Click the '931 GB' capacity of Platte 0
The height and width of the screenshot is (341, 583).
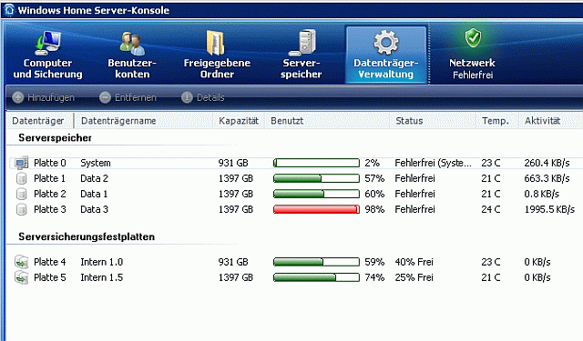tap(233, 163)
